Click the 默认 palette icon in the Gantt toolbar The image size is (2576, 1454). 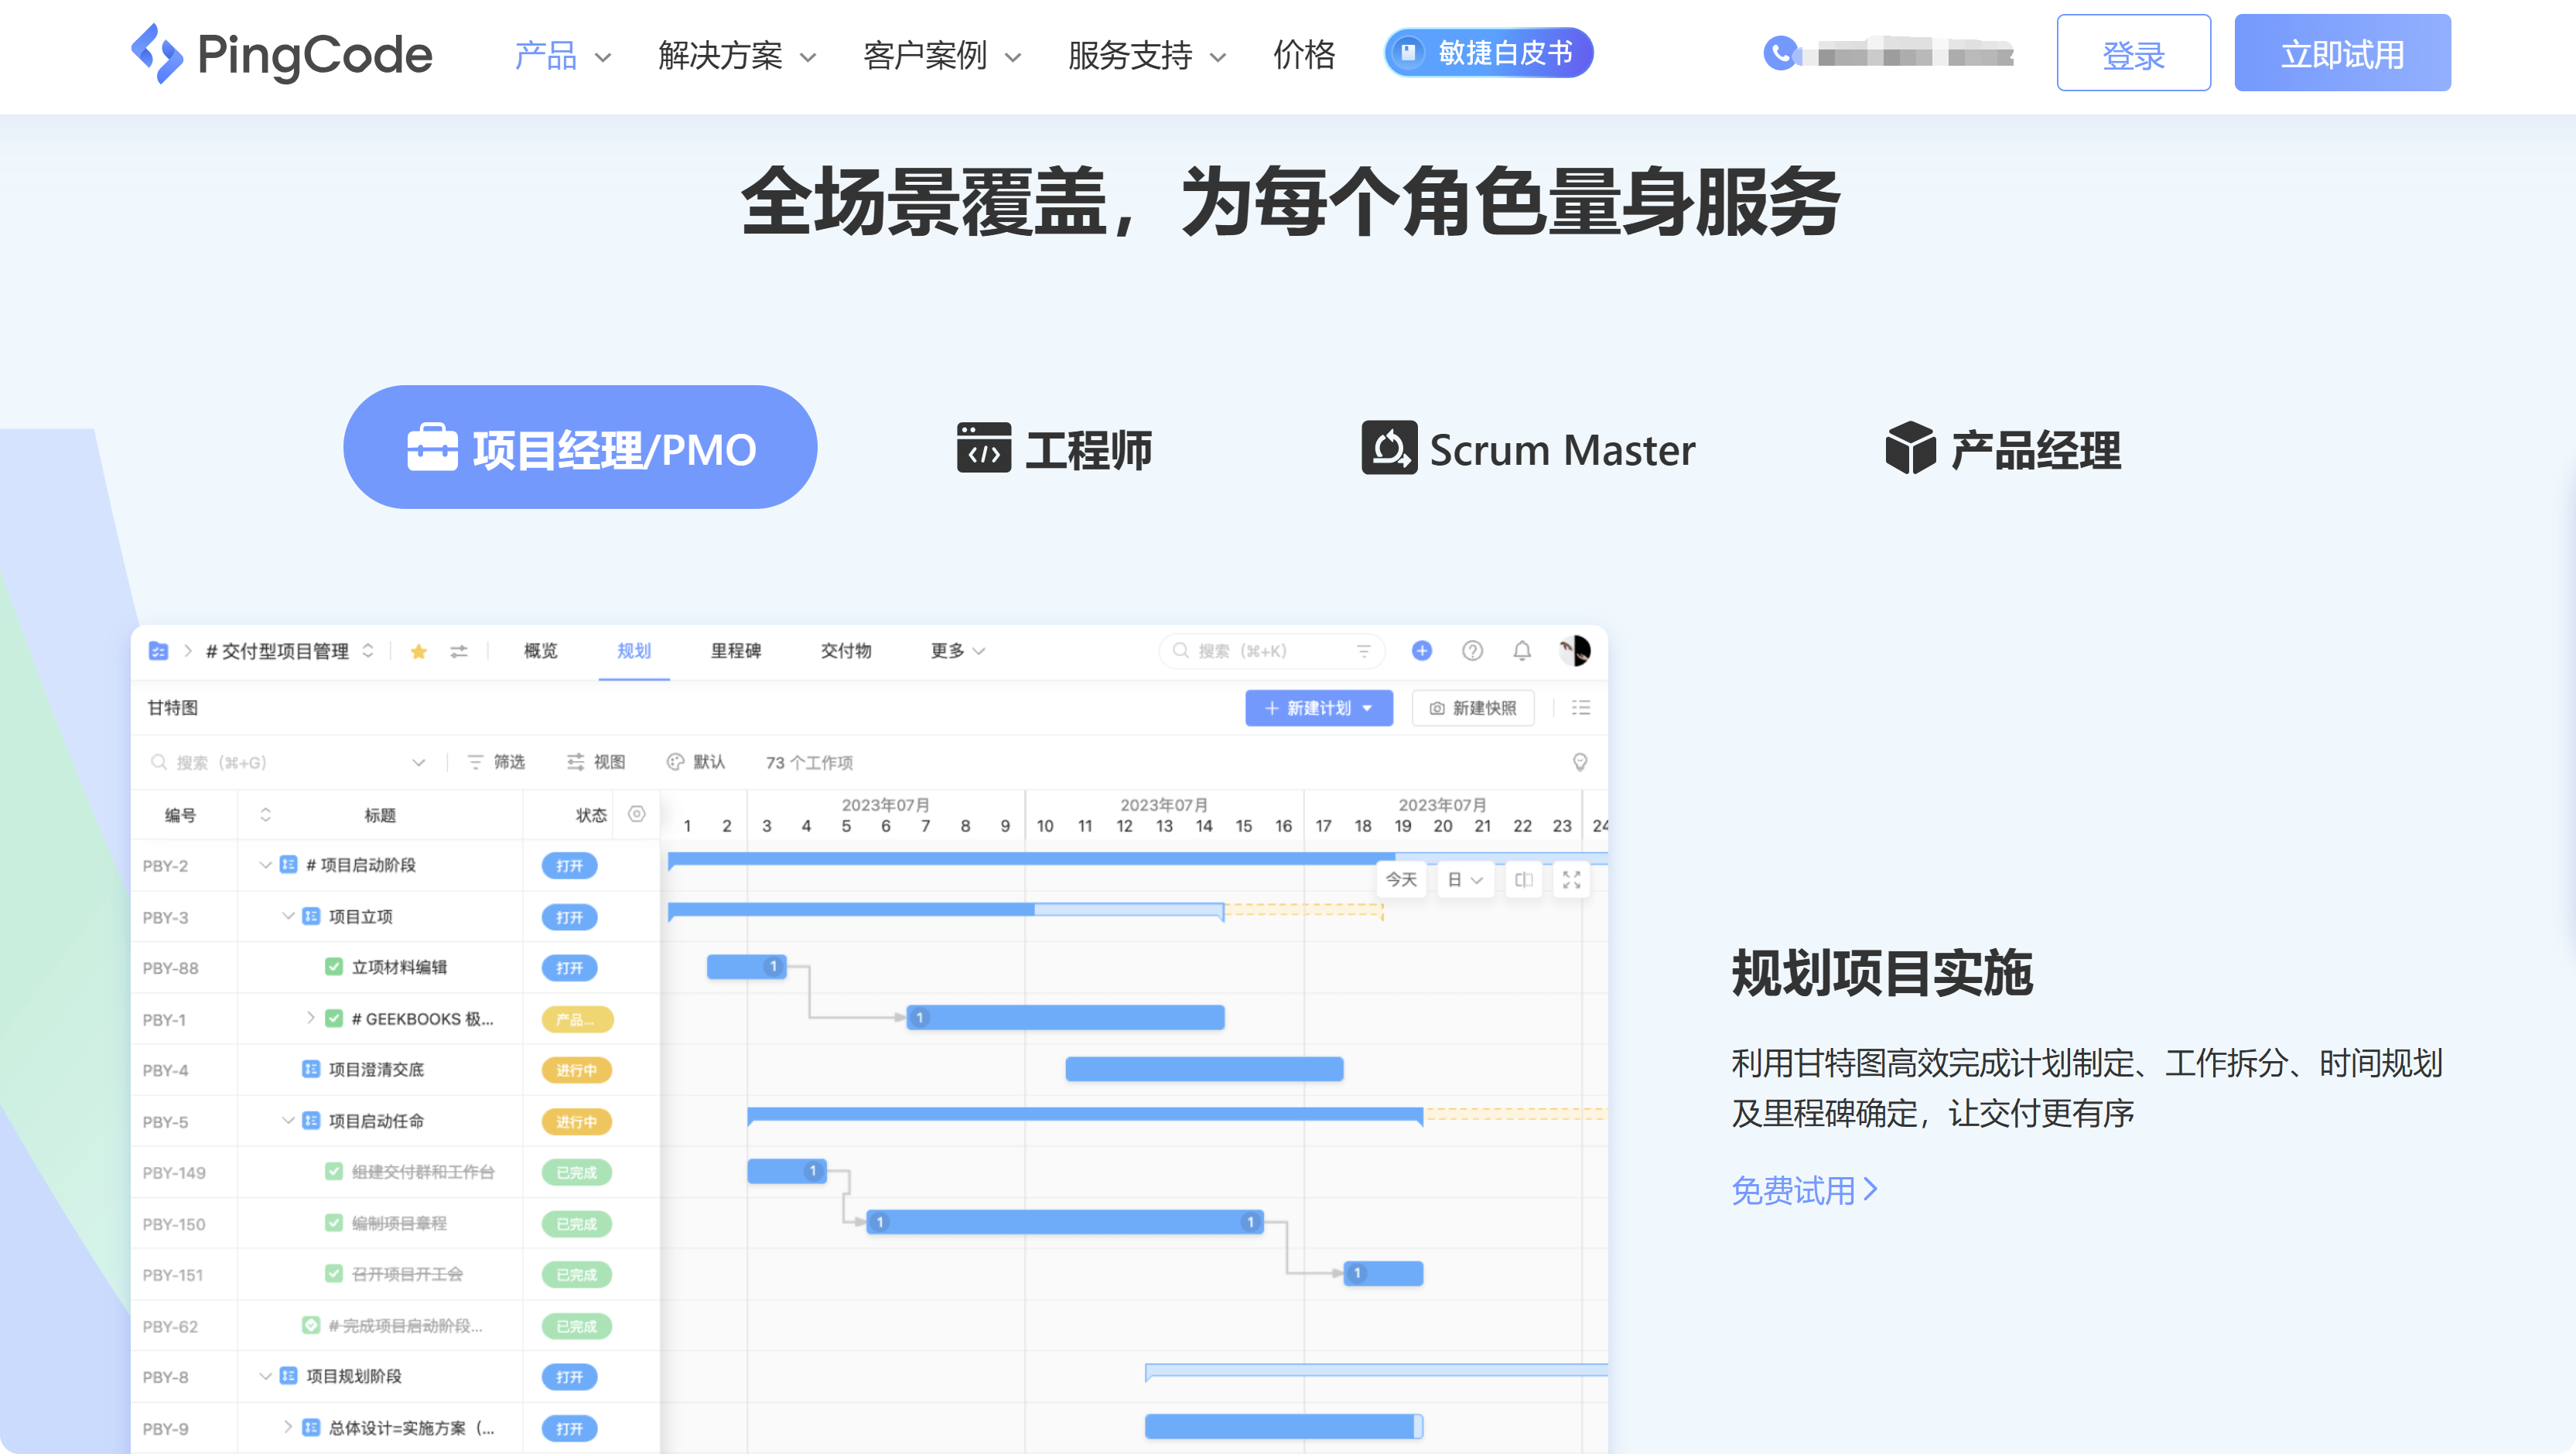(676, 761)
